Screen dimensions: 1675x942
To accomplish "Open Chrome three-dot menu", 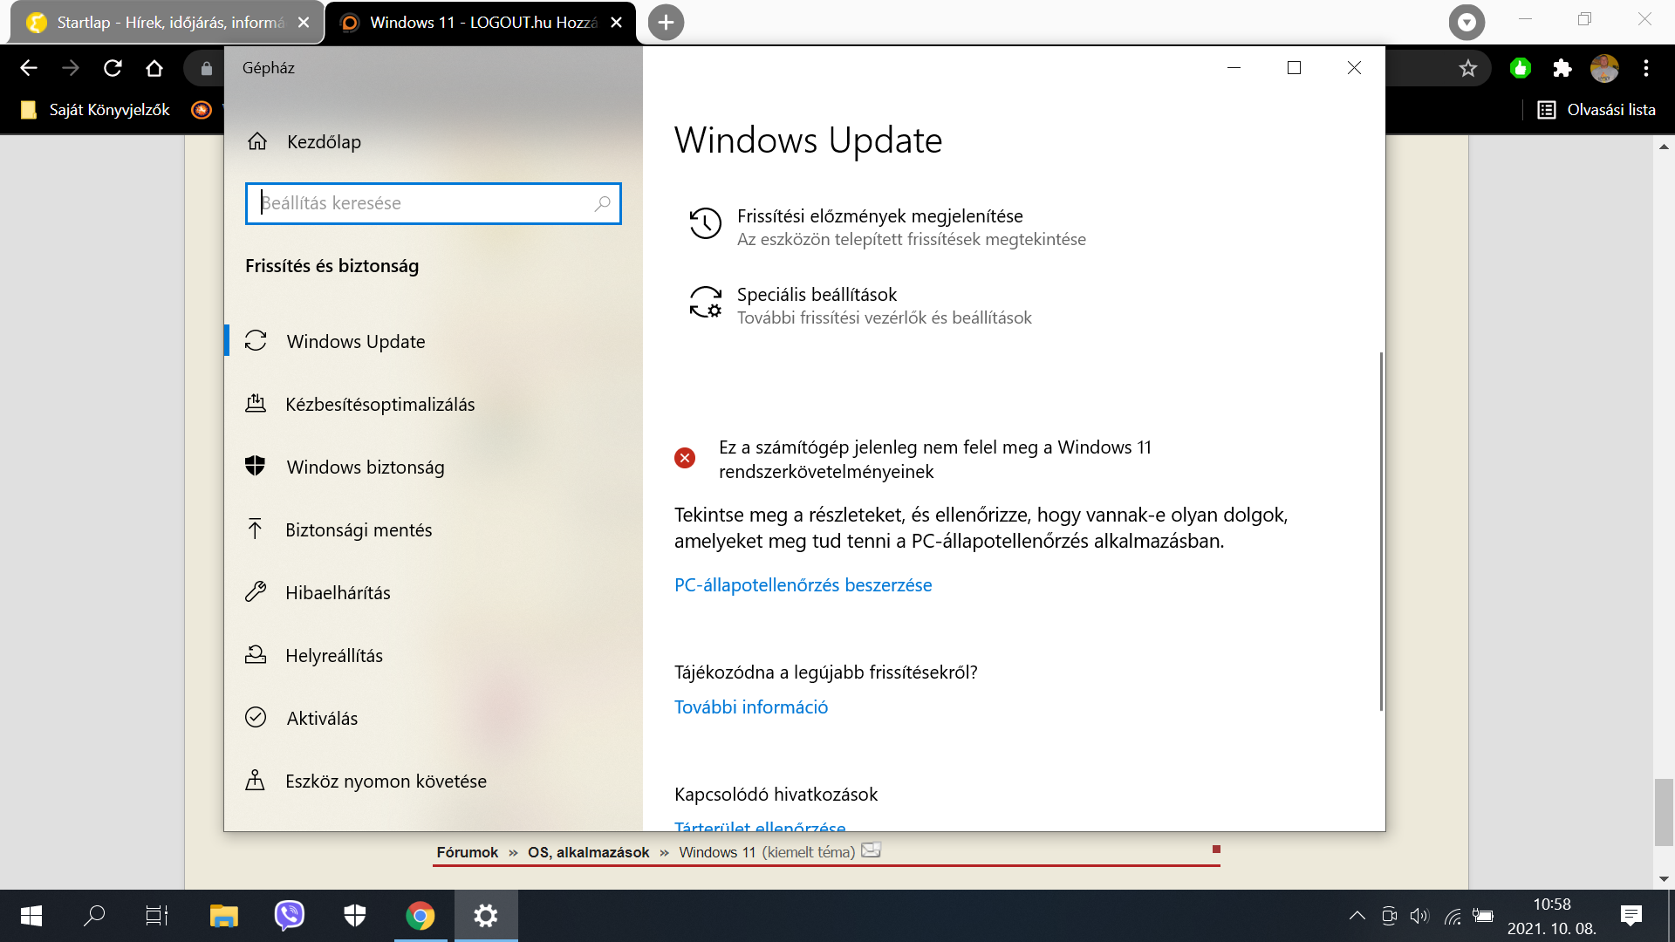I will (x=1646, y=68).
